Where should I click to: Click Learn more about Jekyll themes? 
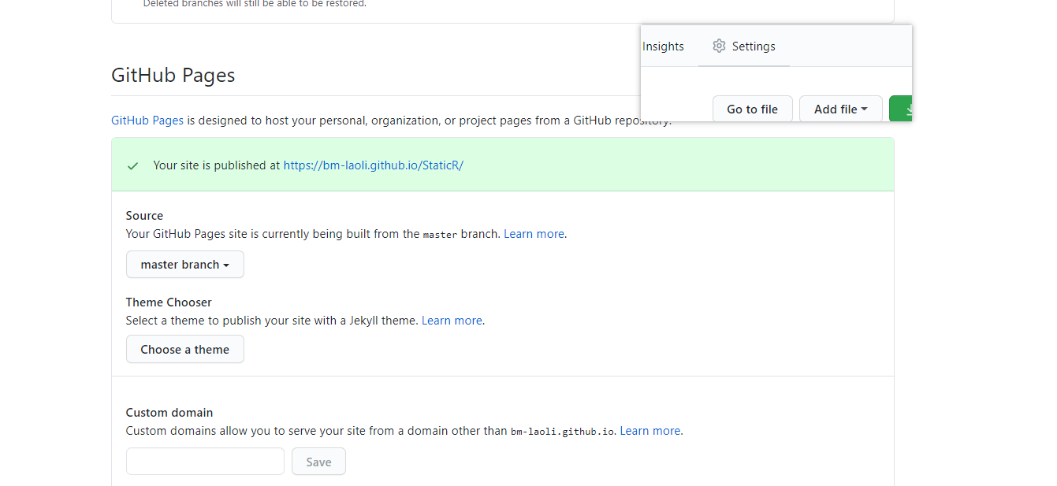452,321
